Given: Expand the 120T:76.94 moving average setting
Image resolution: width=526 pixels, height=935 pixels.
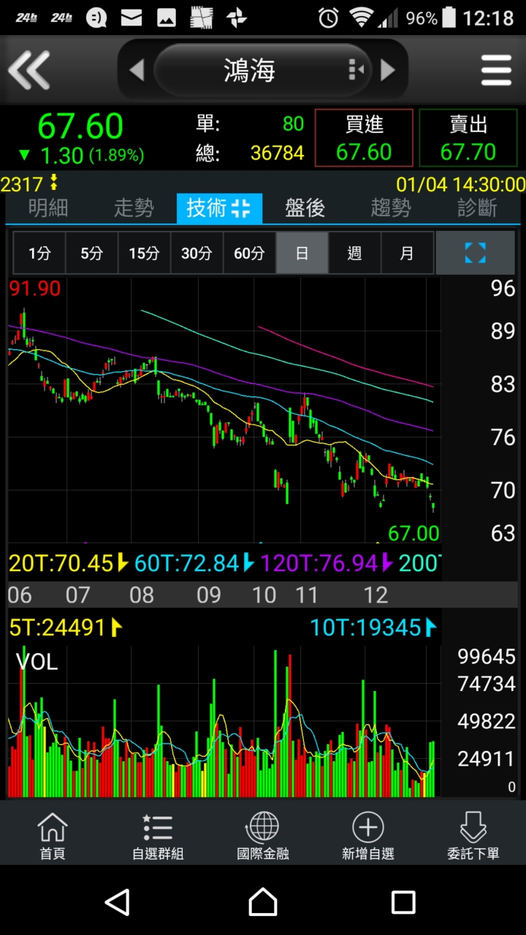Looking at the screenshot, I should point(327,562).
